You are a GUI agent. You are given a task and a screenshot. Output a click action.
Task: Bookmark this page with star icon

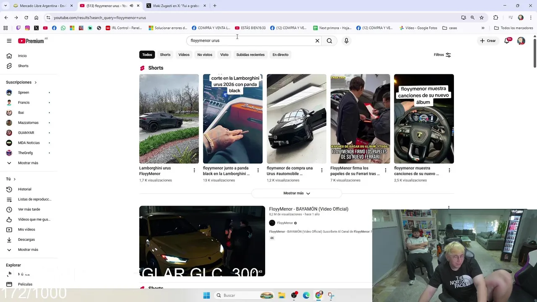coord(482,18)
